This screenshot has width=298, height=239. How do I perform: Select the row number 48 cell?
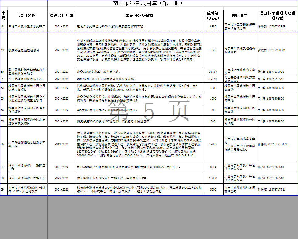3,27
